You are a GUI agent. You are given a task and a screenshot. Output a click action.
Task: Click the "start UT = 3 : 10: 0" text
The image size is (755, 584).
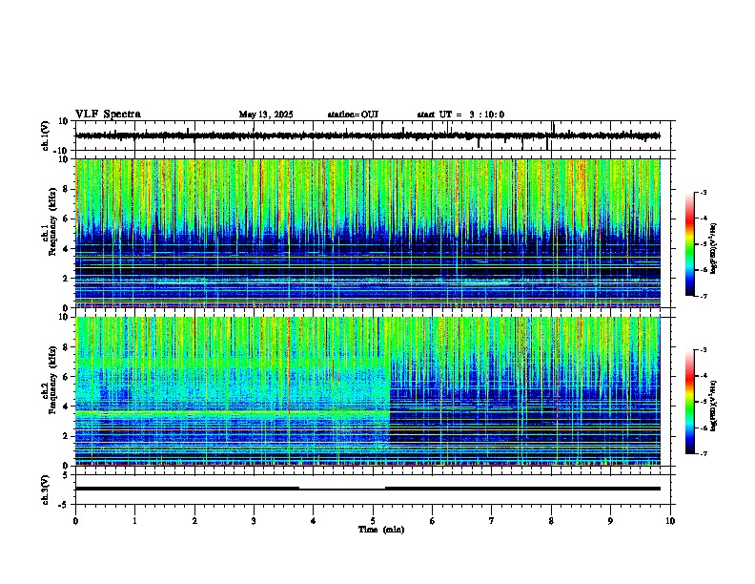click(460, 115)
